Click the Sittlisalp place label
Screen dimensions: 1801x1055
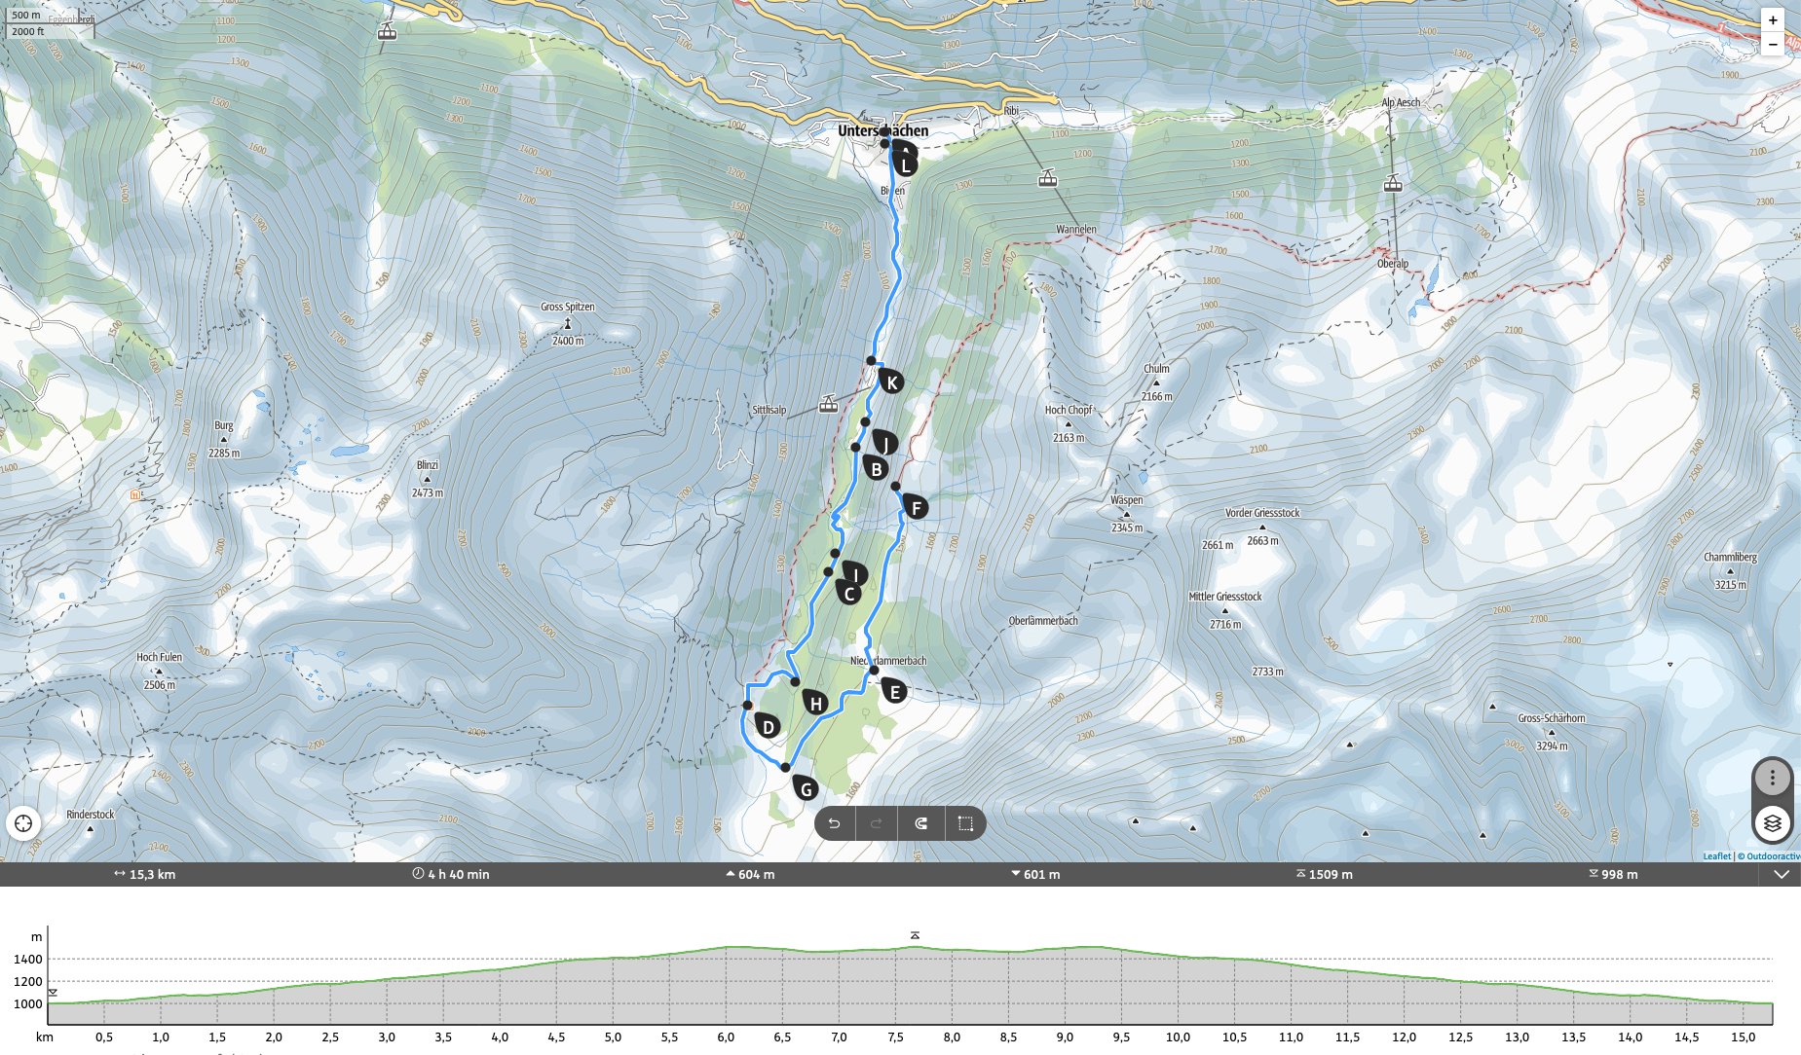[769, 410]
